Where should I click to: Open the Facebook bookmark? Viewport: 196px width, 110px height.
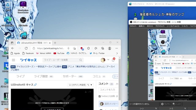(x=28, y=53)
